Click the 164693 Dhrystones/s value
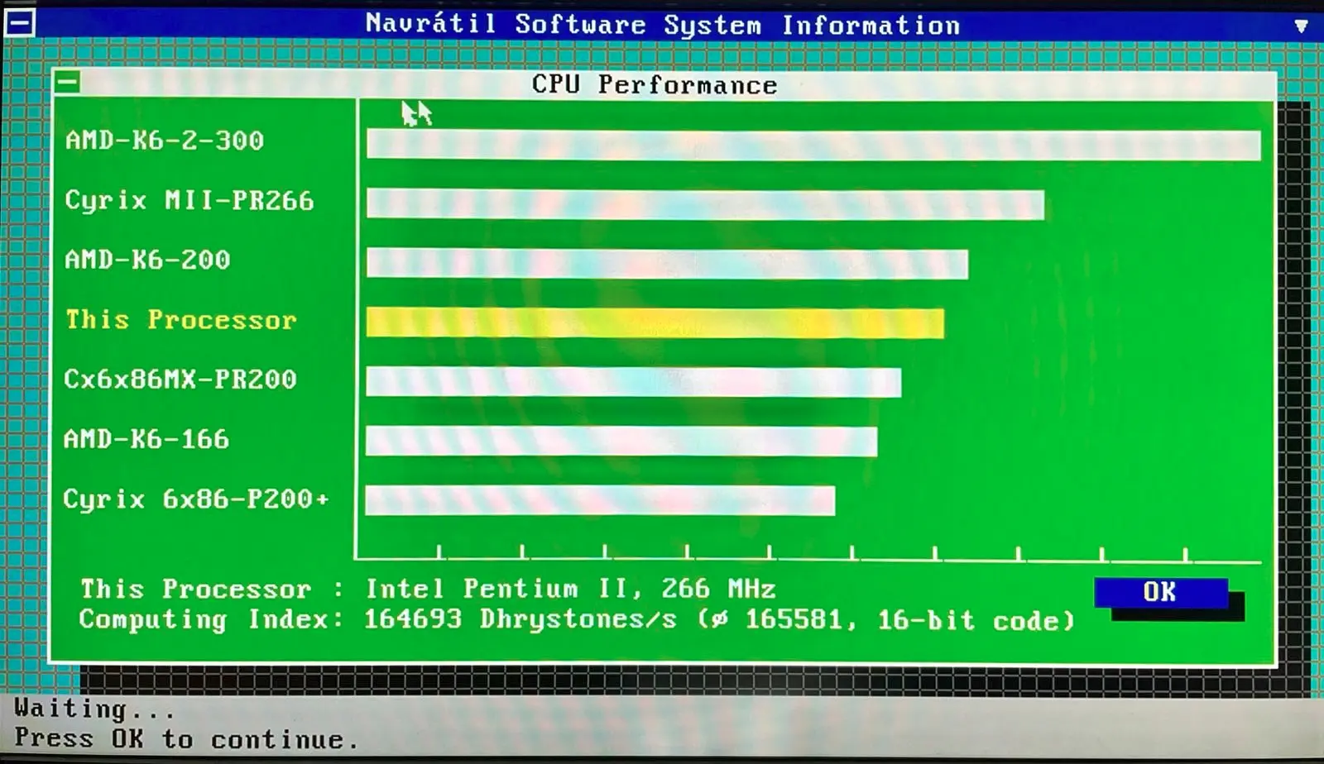 [x=520, y=618]
